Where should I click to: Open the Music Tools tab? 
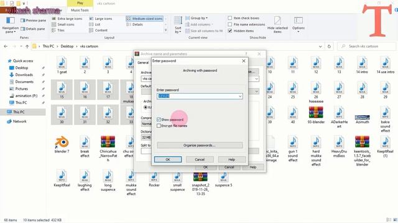80,10
